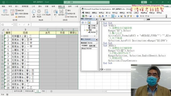171x96 pixels.
Task: Undo with the VBA toolbar arrow
Action: coord(106,16)
